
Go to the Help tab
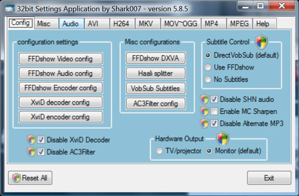[263, 24]
